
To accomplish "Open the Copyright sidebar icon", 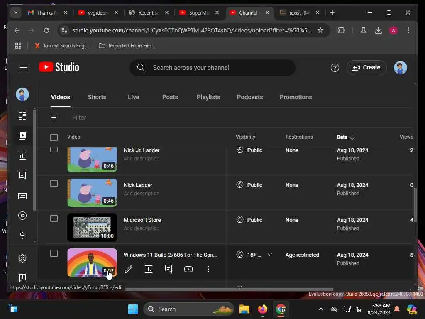I will point(22,216).
